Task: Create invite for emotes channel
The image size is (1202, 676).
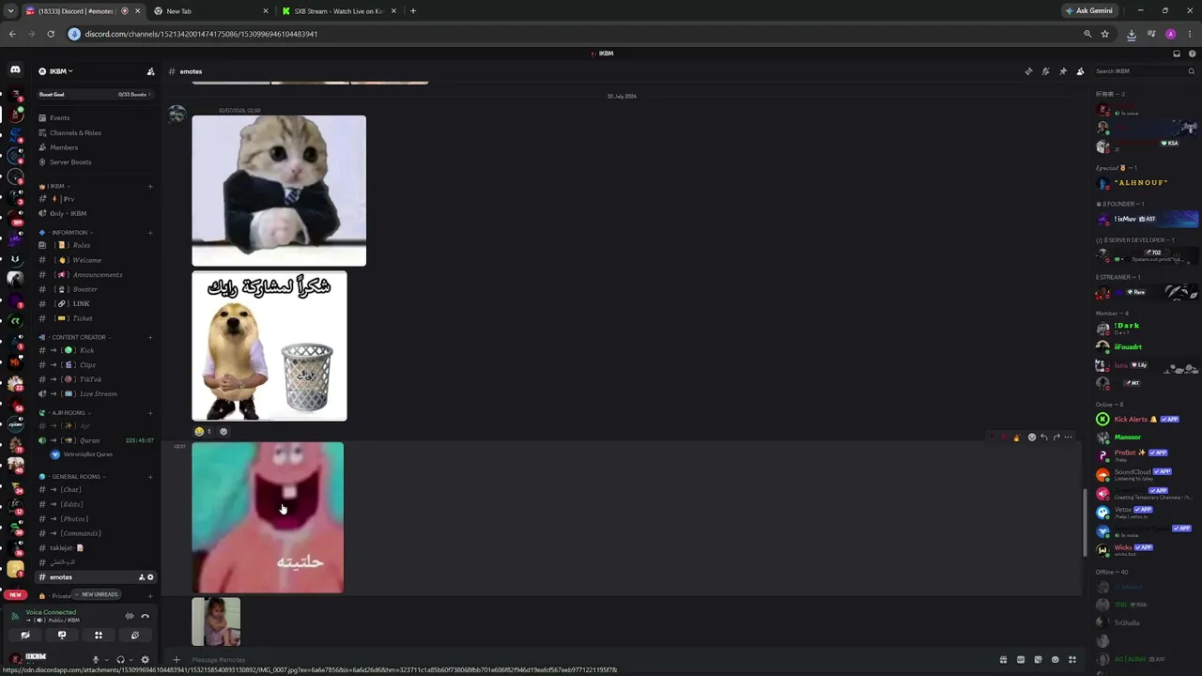Action: coord(142,577)
